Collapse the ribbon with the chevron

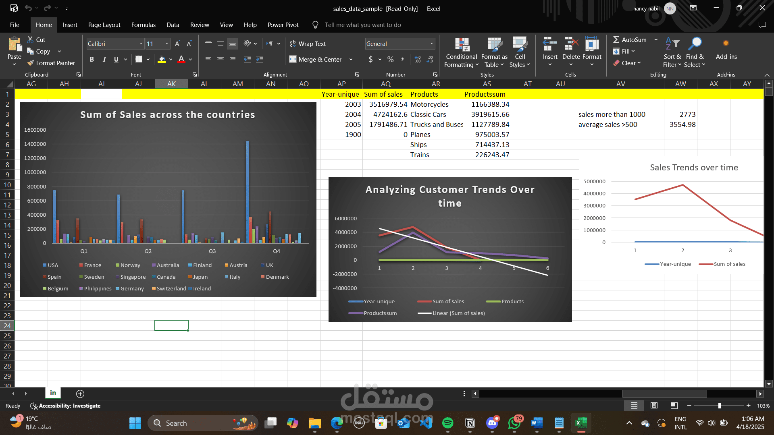767,75
